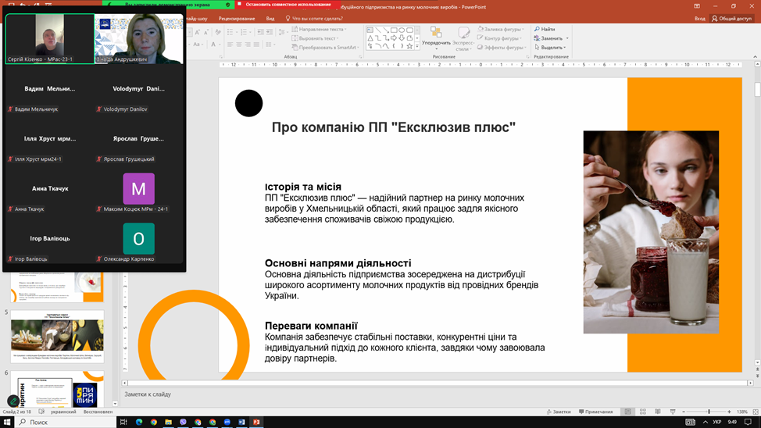
Task: Open line spacing options
Action: pos(282,32)
